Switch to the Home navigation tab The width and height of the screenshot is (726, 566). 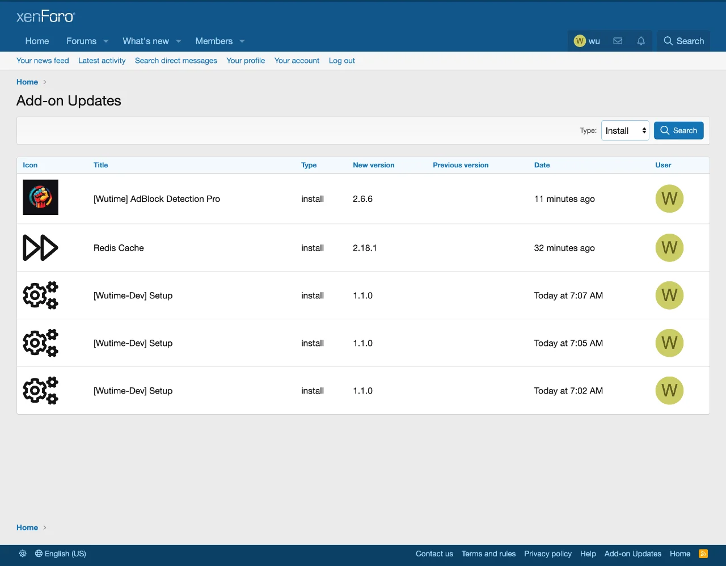pos(37,41)
